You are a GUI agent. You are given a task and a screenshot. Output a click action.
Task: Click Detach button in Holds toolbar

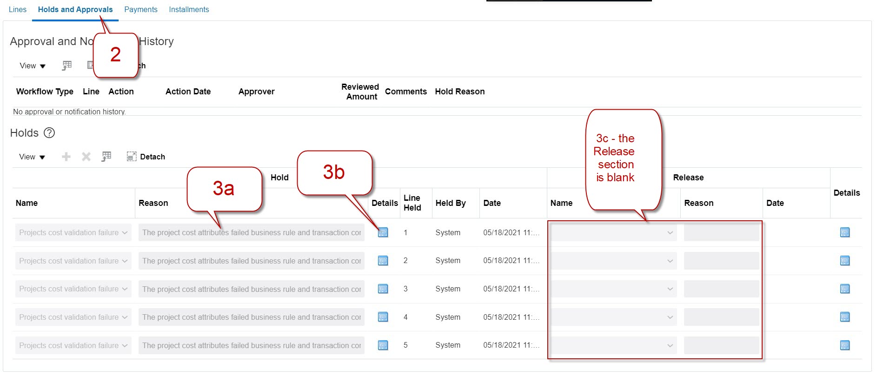(146, 157)
